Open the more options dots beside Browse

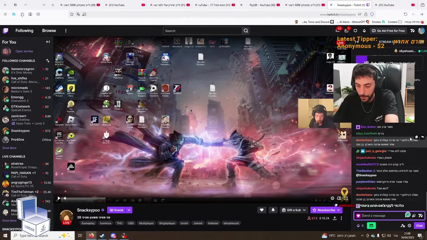click(x=66, y=31)
